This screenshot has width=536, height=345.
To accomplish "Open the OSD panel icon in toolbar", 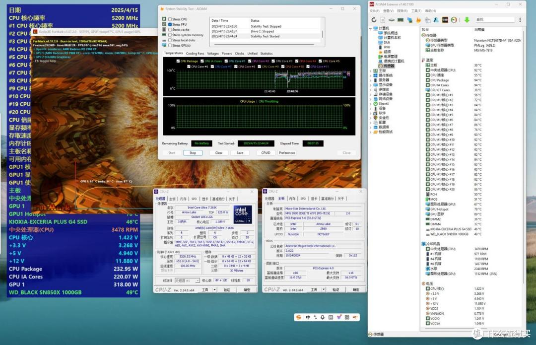I will pyautogui.click(x=445, y=20).
